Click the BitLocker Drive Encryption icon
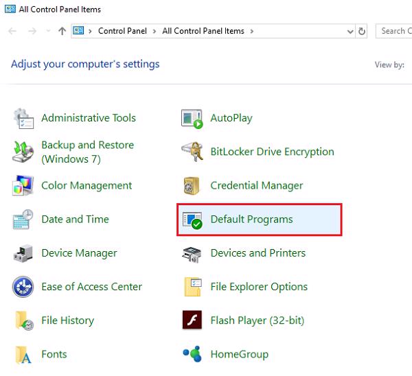This screenshot has width=412, height=376. pos(192,152)
